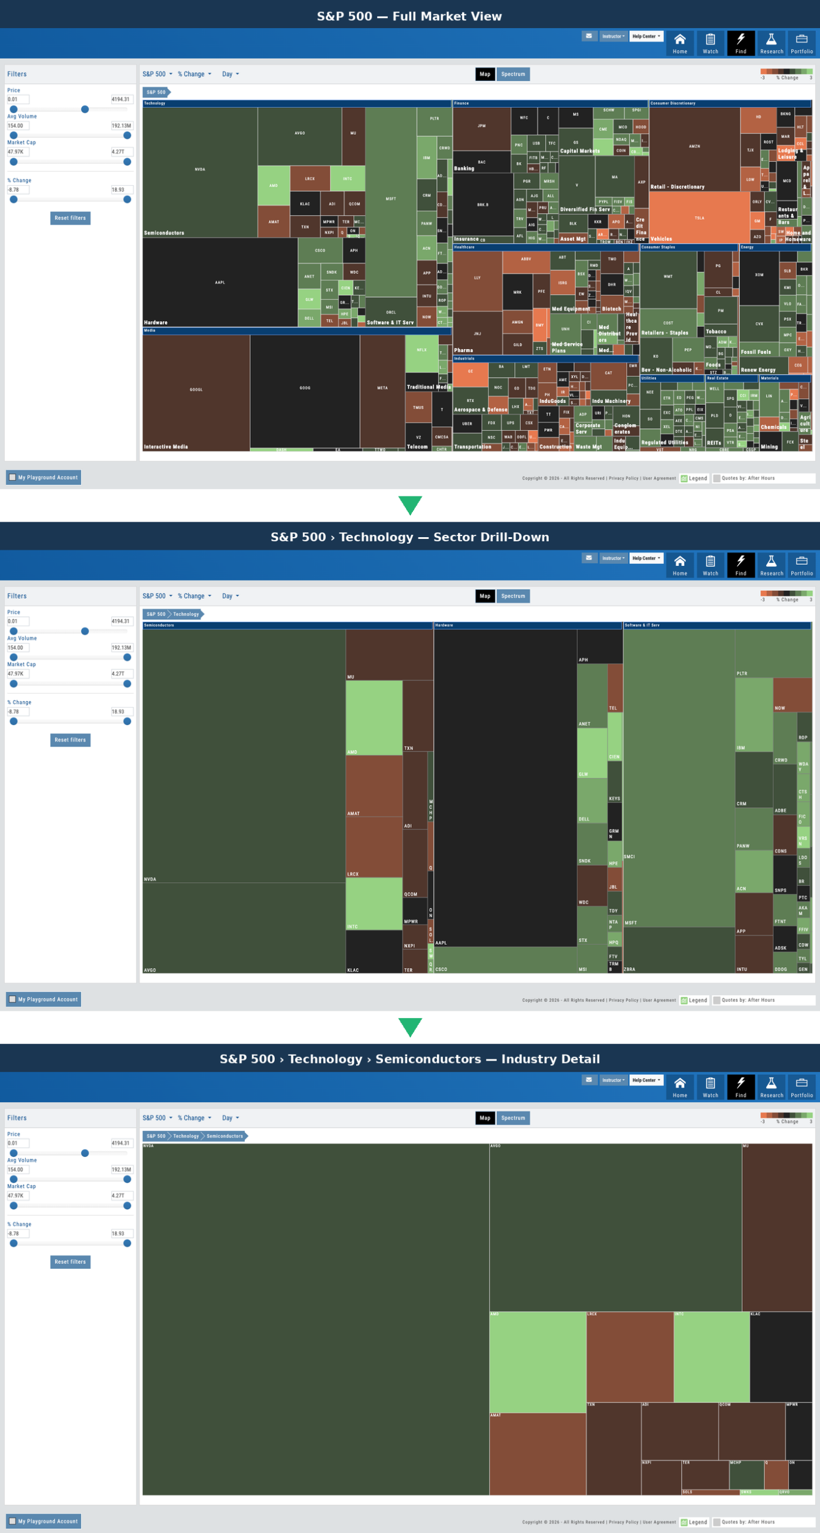Click Semiconductors breadcrumb in Industry Detail panel
This screenshot has width=820, height=1533.
tap(224, 1136)
